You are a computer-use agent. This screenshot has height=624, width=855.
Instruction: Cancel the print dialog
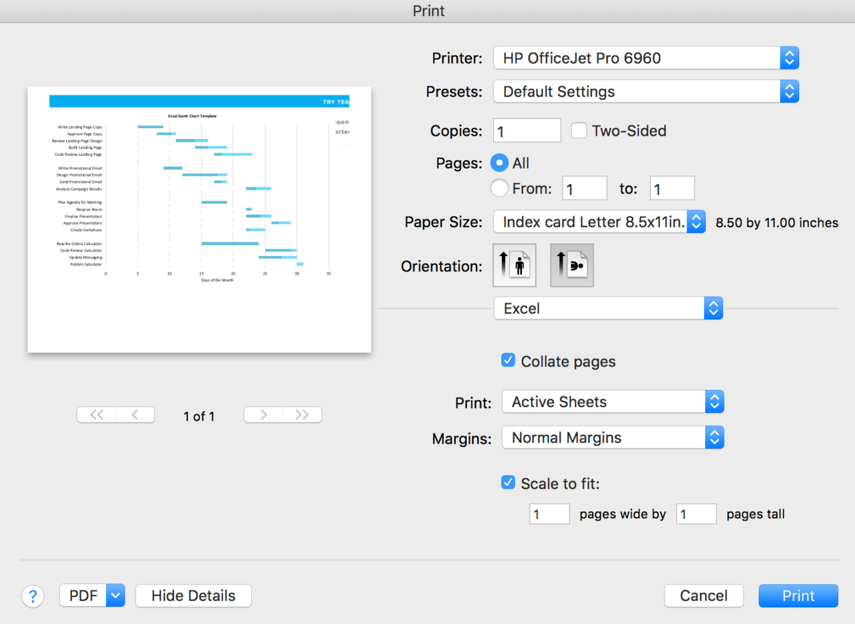pyautogui.click(x=703, y=596)
